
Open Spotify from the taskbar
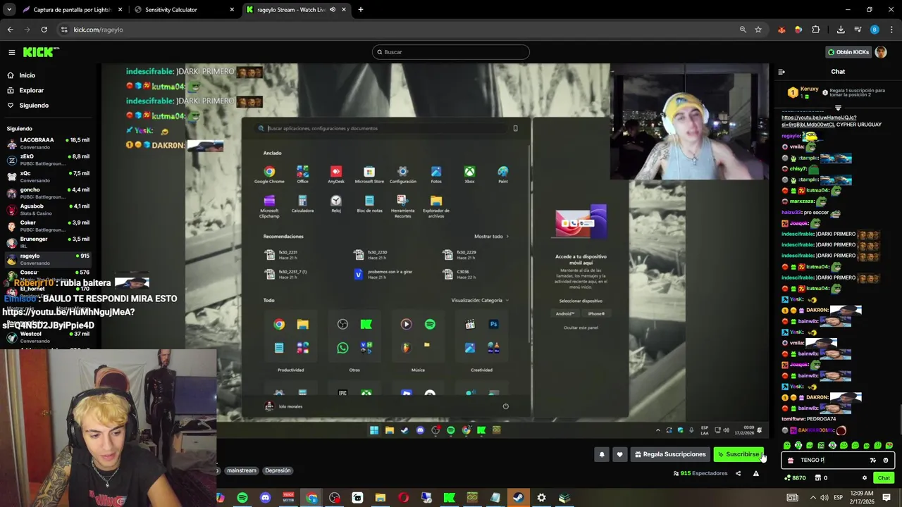(242, 498)
